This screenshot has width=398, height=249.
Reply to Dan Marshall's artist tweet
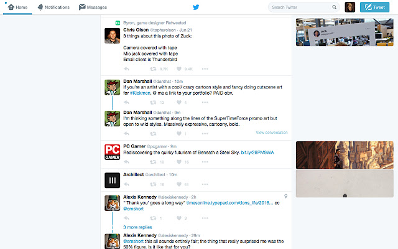127,102
